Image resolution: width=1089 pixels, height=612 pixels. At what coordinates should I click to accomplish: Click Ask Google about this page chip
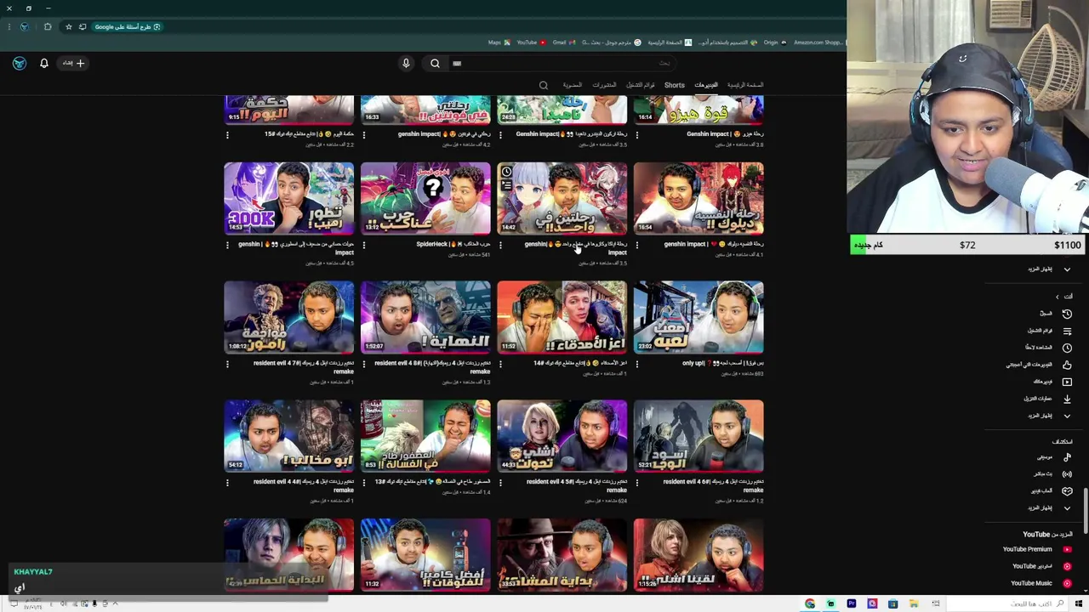(128, 26)
